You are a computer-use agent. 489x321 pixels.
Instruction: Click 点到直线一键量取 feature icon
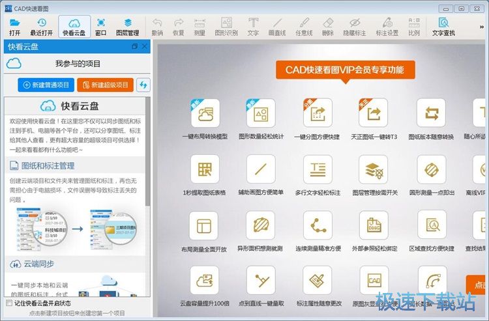click(x=261, y=280)
